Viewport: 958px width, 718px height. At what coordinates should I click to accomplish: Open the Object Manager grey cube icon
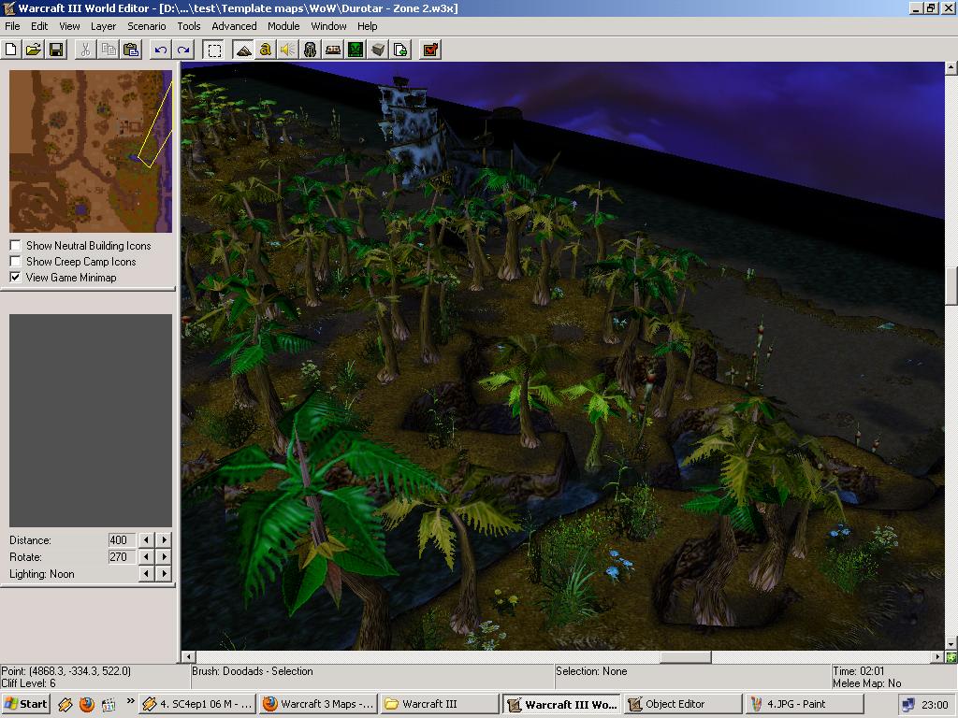point(378,50)
